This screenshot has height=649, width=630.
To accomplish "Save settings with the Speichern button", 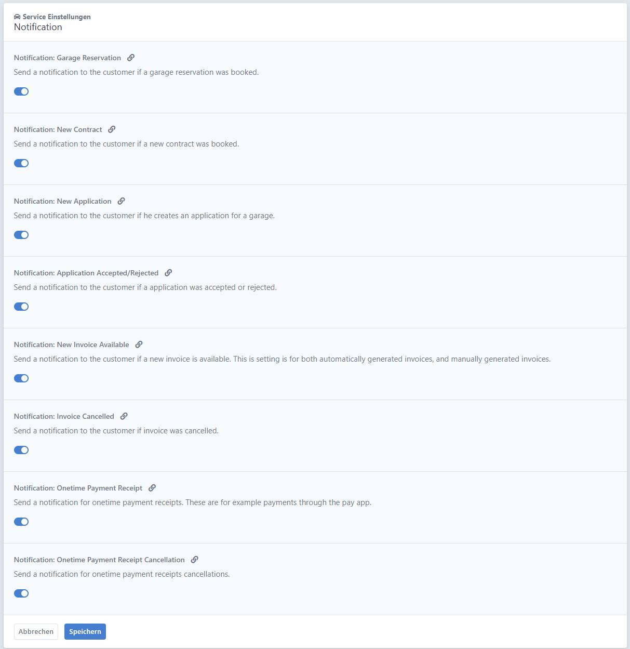I will pyautogui.click(x=85, y=631).
